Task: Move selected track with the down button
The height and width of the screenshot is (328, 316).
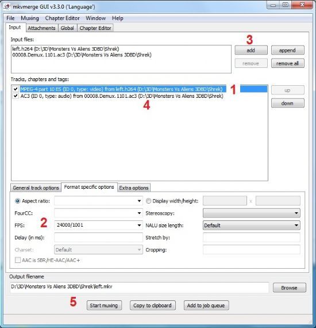Action: (288, 103)
